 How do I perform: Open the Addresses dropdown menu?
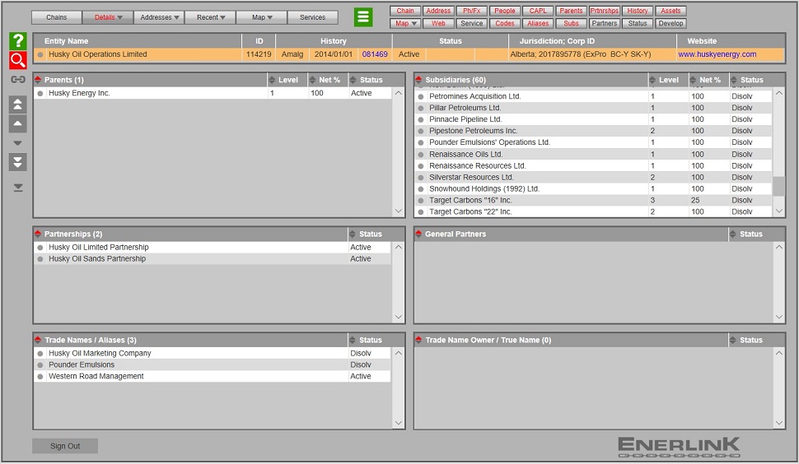(160, 17)
